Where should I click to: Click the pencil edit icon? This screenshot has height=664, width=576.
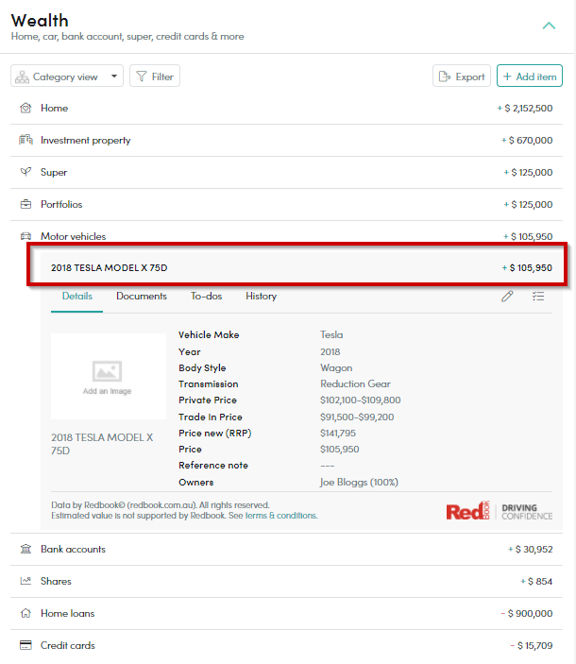[x=507, y=296]
